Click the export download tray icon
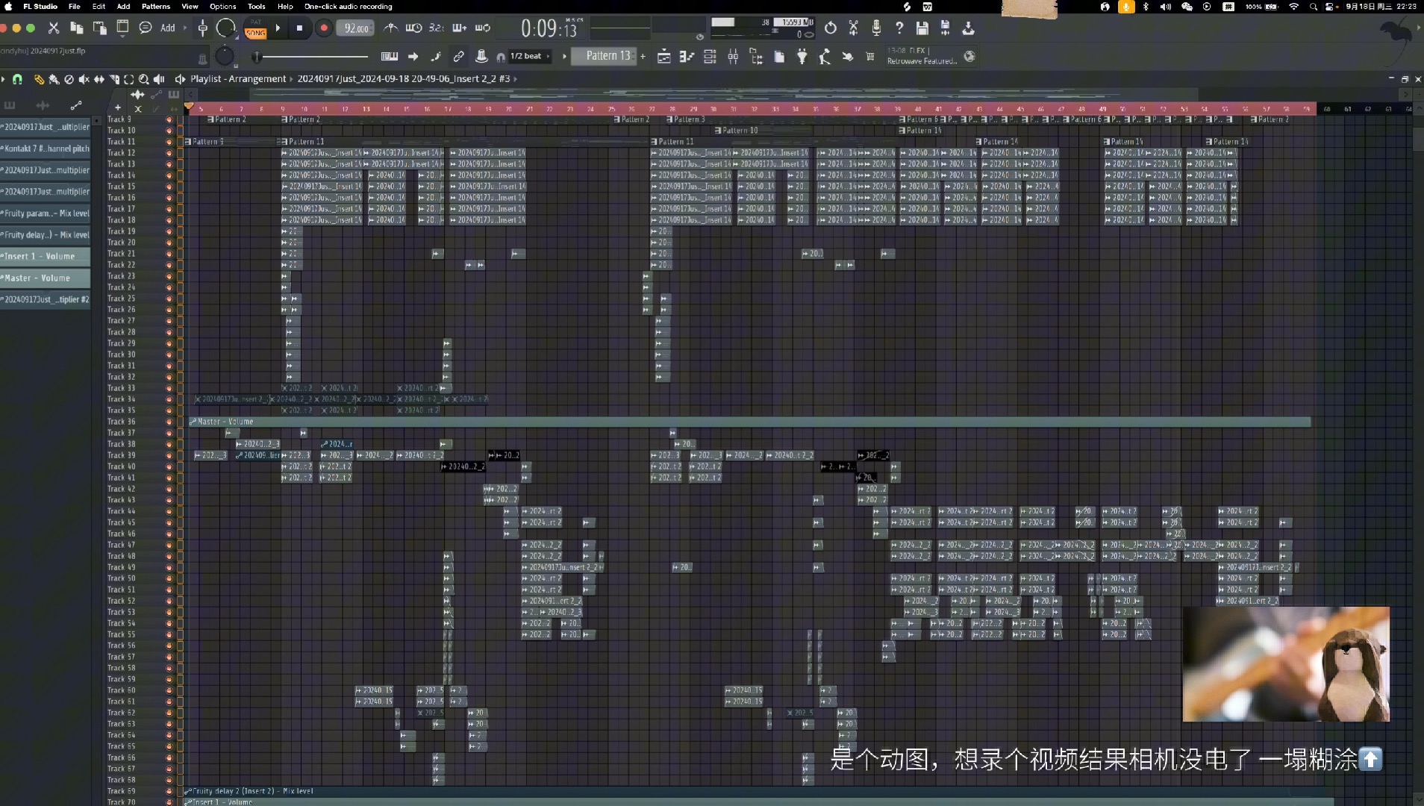The width and height of the screenshot is (1424, 806). (968, 28)
